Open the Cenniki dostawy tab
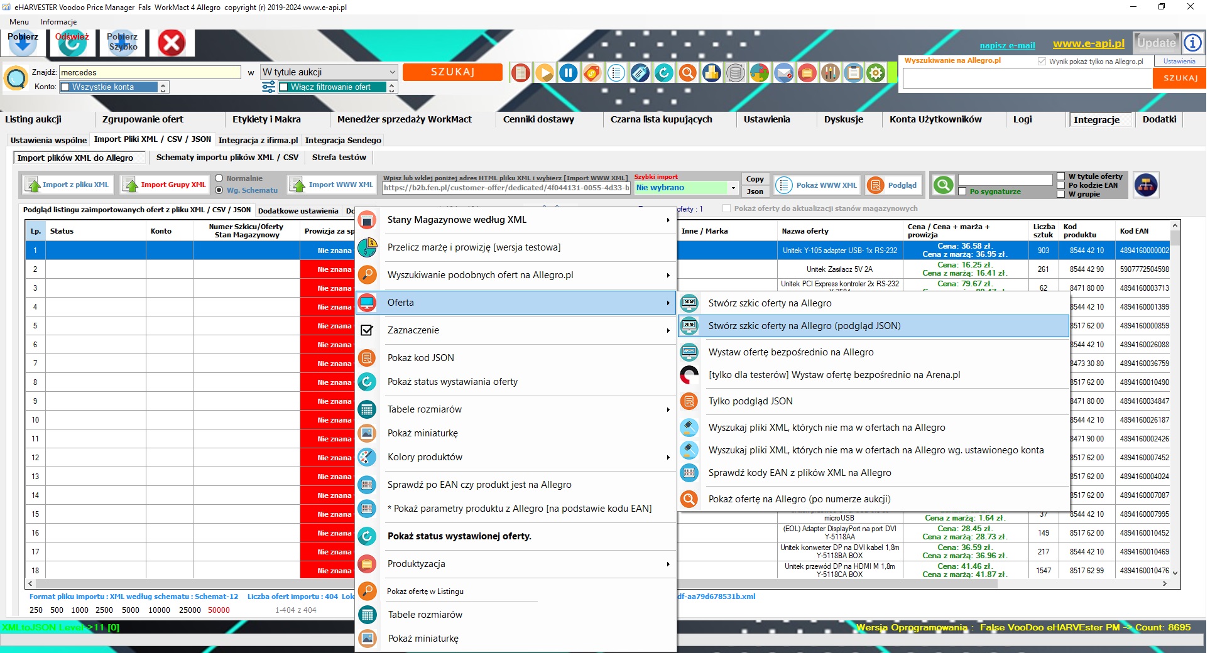 click(x=538, y=119)
